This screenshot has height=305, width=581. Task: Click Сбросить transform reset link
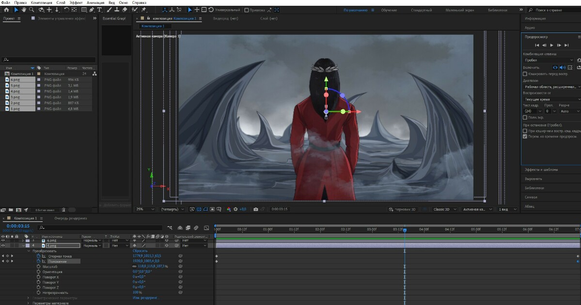(140, 251)
